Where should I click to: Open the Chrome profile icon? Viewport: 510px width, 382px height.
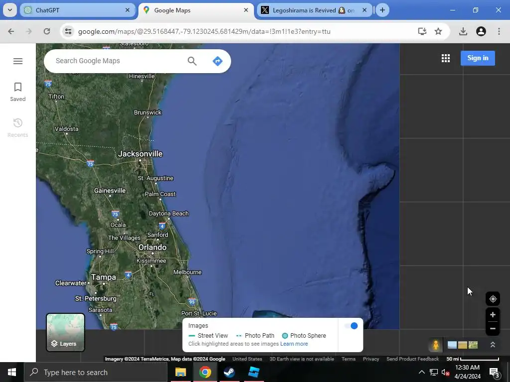coord(481,31)
